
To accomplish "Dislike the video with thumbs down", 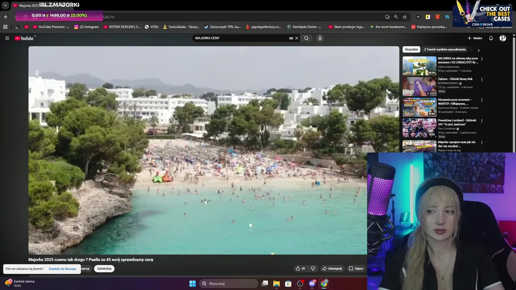I will pyautogui.click(x=313, y=269).
